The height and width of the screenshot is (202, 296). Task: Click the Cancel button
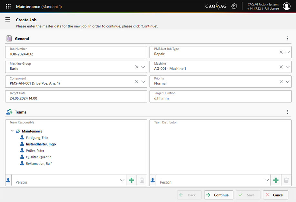coord(275,195)
